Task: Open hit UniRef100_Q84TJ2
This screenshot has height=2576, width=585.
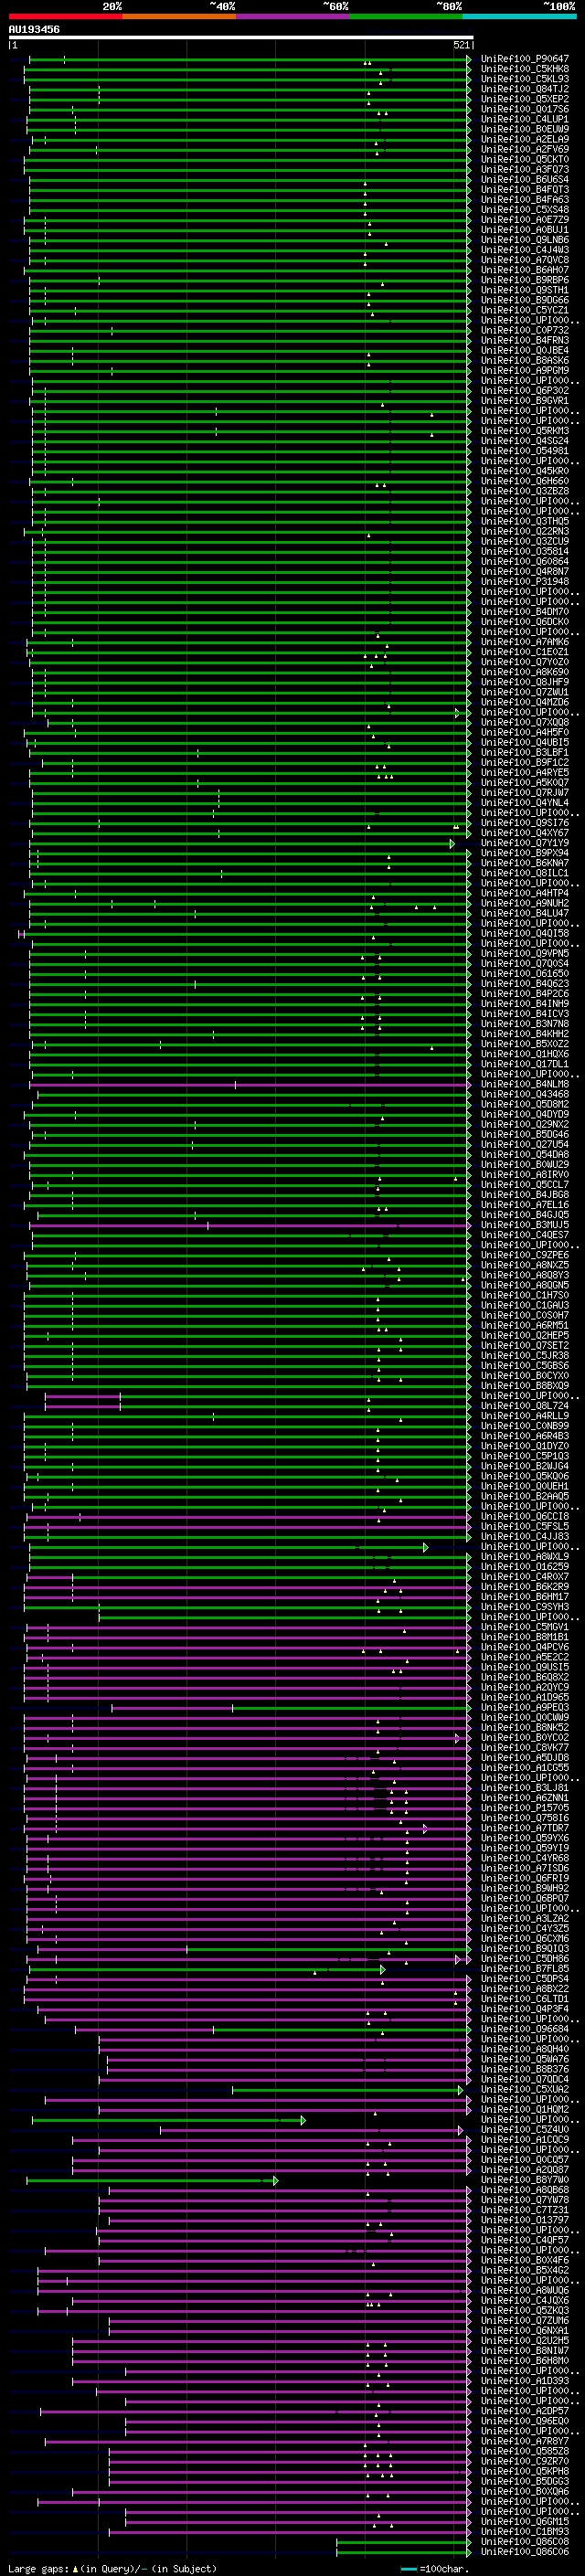Action: point(524,89)
